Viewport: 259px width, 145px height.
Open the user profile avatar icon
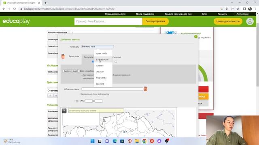coord(250,21)
